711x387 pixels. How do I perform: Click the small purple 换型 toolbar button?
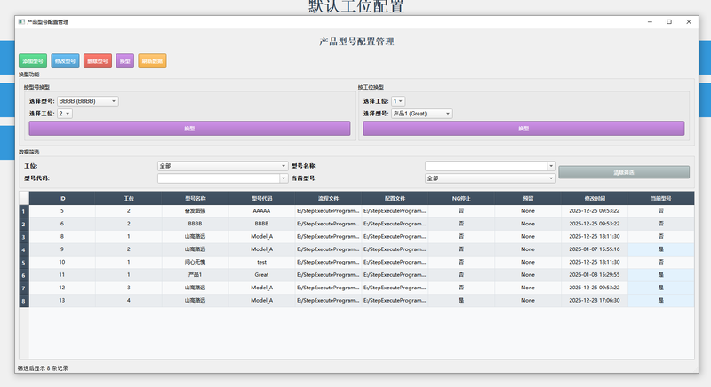point(125,61)
